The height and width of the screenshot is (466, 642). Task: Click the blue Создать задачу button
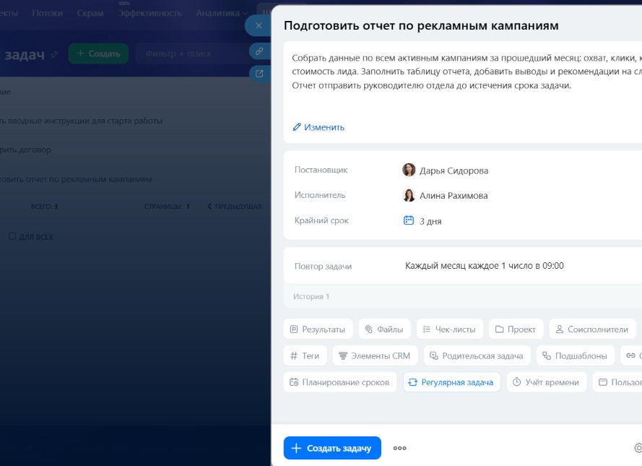point(332,448)
